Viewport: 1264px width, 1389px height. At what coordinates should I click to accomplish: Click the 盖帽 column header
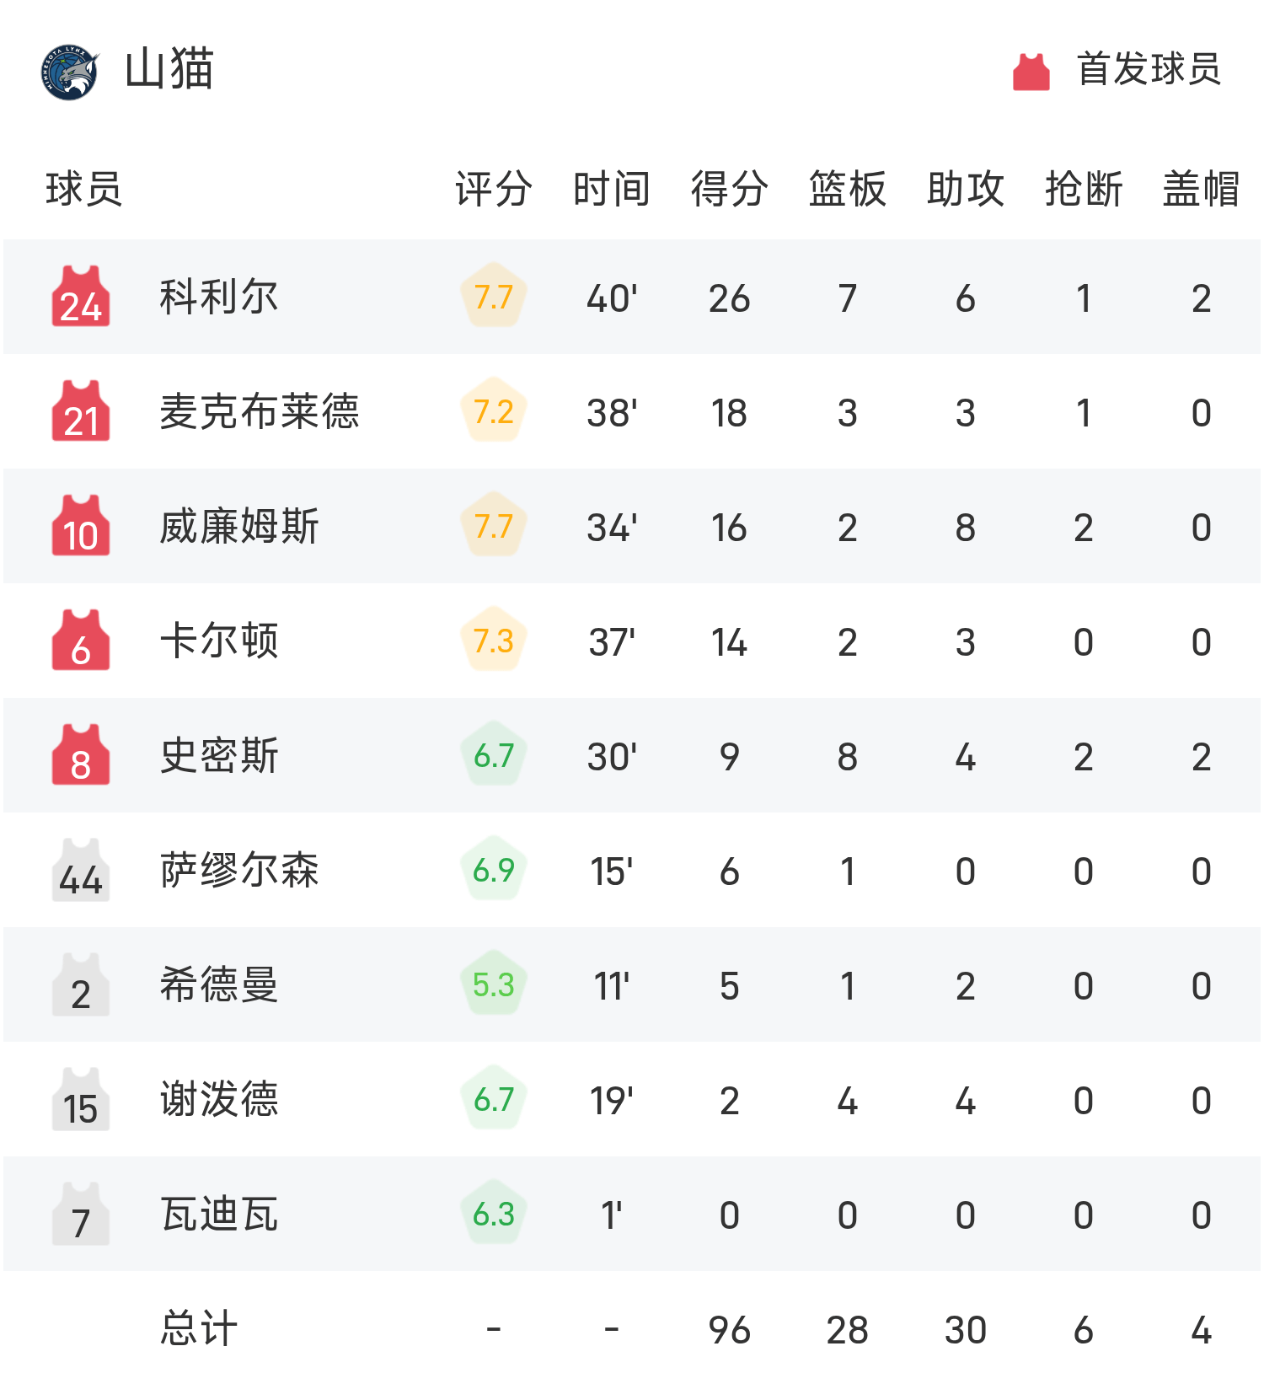pos(1201,189)
